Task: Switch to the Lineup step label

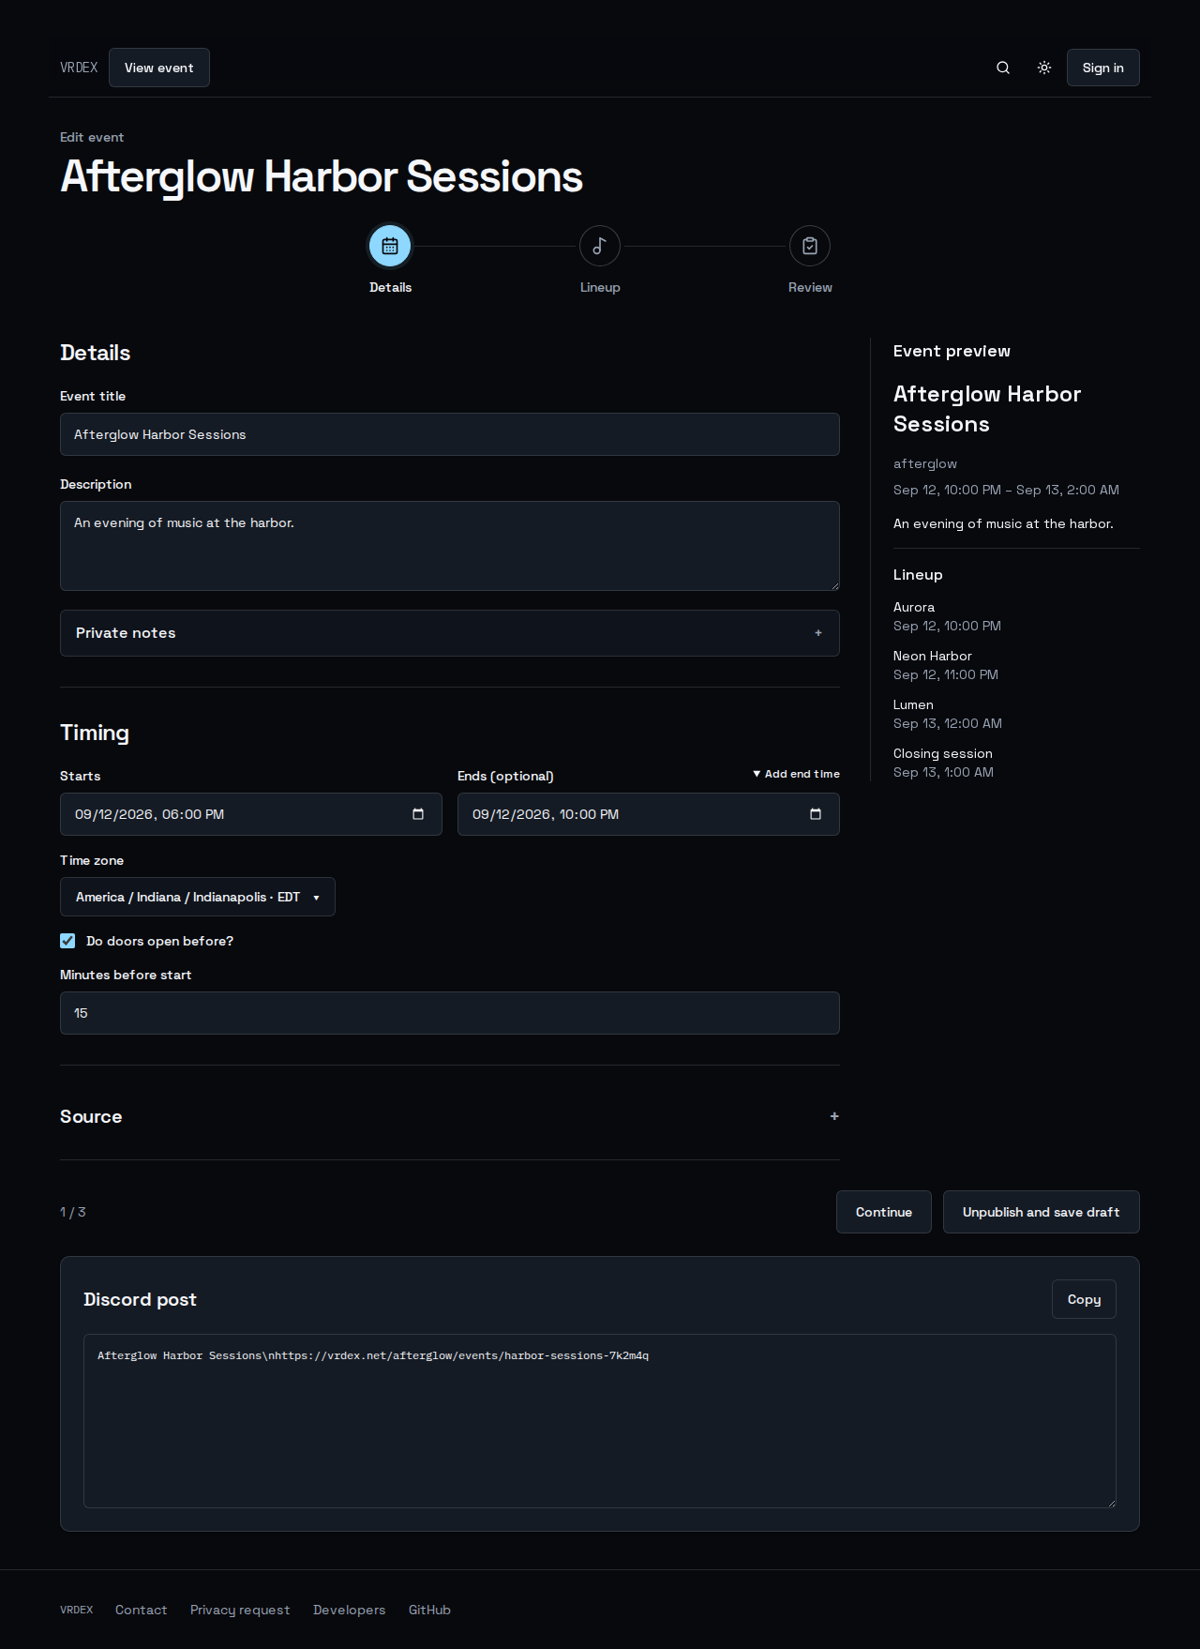Action: click(600, 287)
